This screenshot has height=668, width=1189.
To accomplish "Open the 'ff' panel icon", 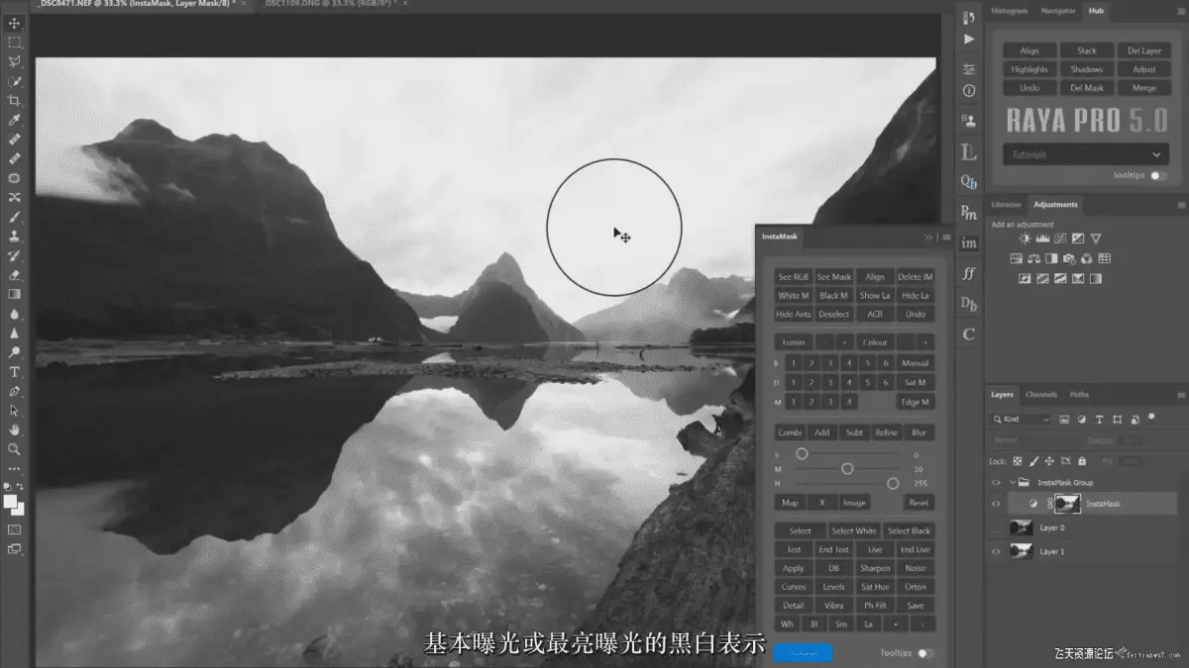I will tap(969, 273).
